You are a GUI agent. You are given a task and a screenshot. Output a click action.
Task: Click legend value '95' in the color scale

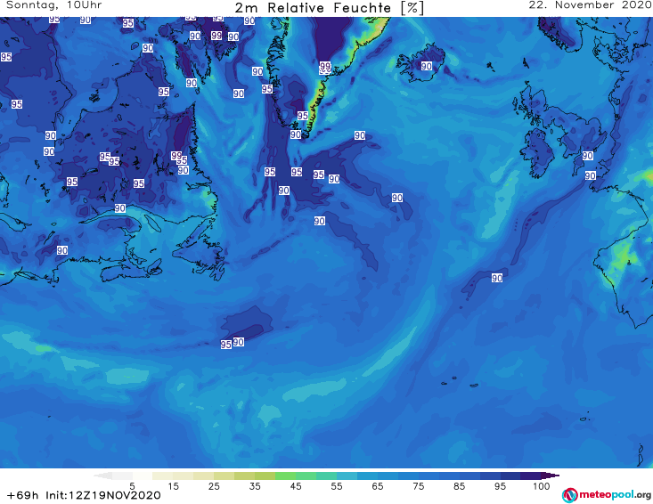pos(500,486)
